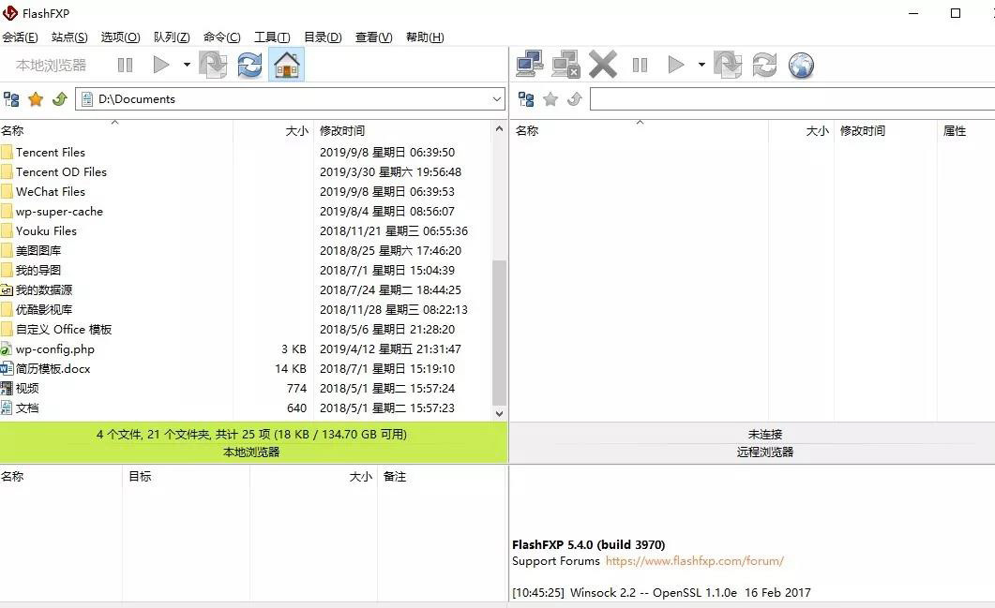995x608 pixels.
Task: Open dropdown arrow beside remote play button
Action: [x=701, y=65]
